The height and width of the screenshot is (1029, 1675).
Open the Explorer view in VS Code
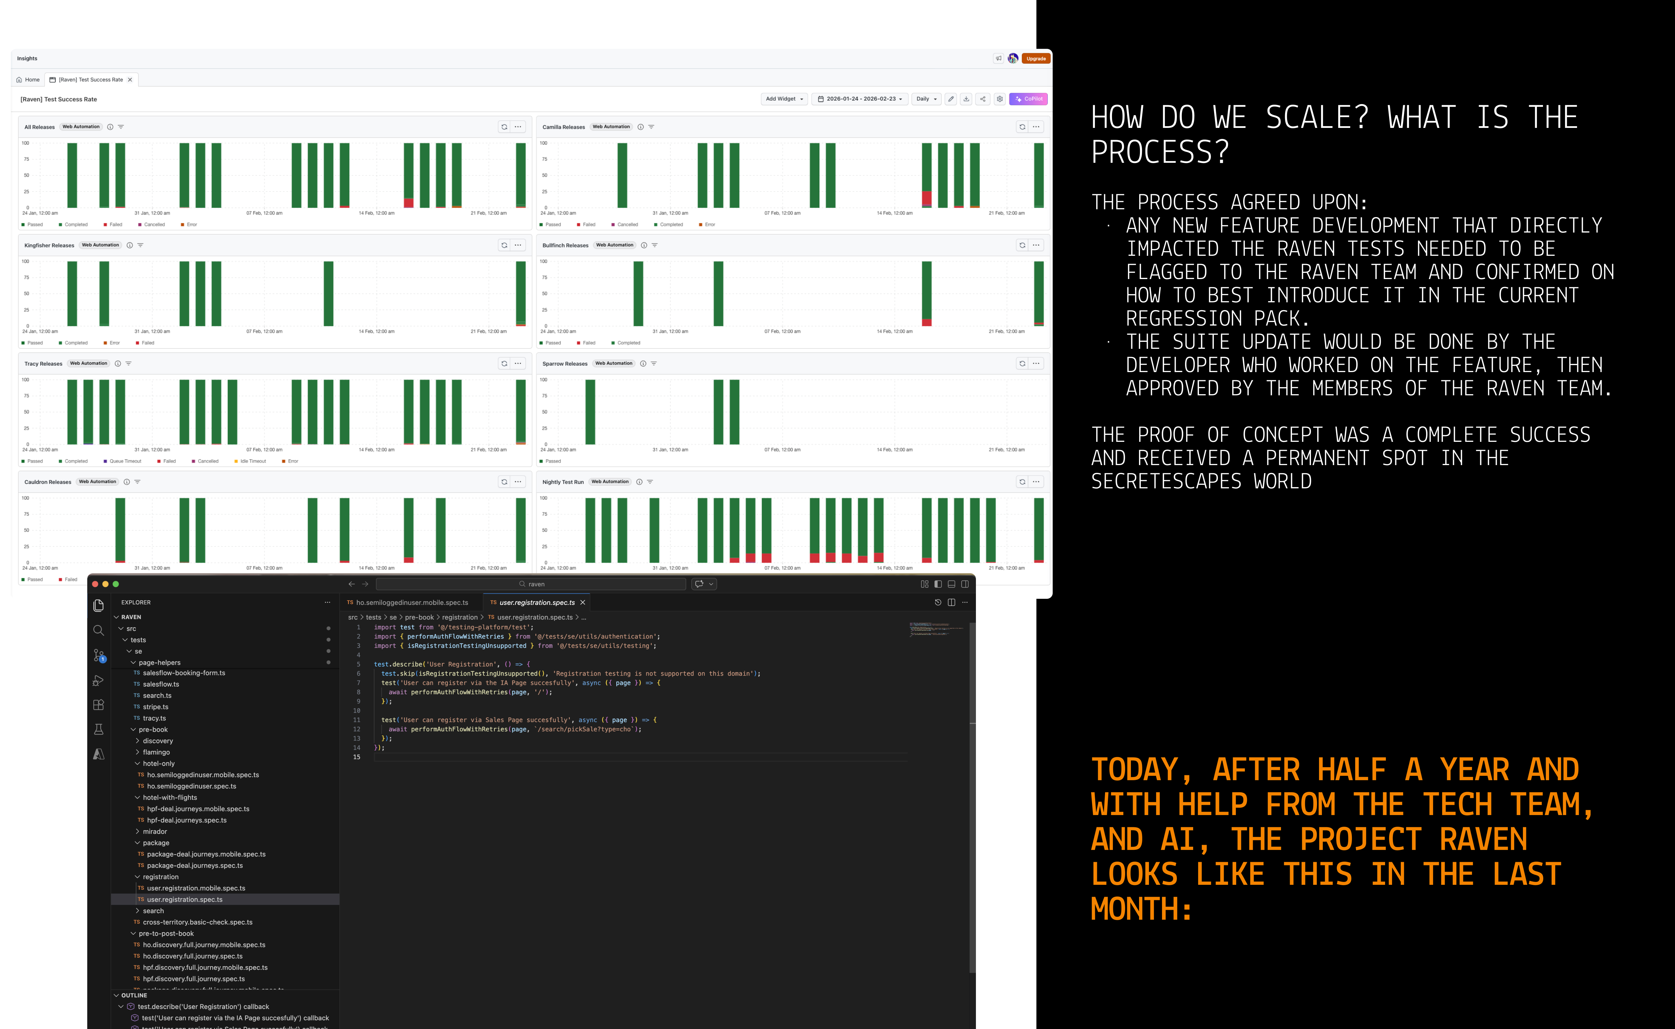(99, 605)
